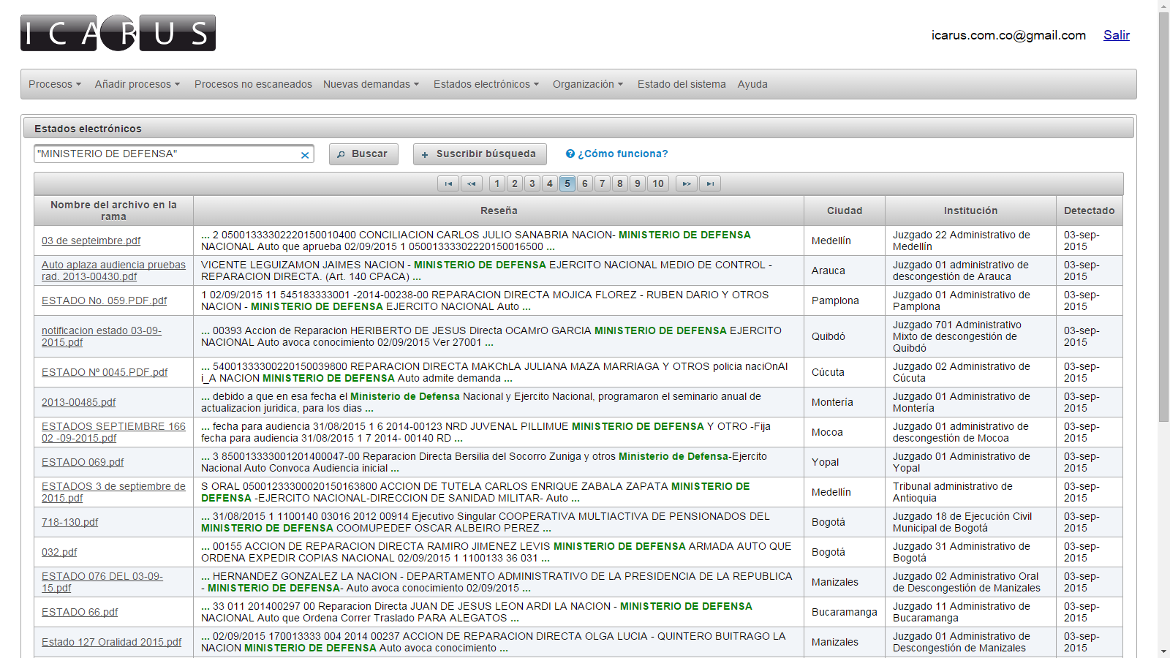Click Nombre del archivo en la rama header
This screenshot has height=658, width=1170.
pyautogui.click(x=113, y=211)
